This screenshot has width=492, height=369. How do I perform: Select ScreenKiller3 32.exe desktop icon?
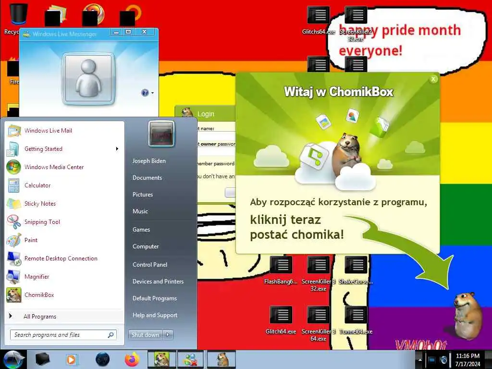pyautogui.click(x=318, y=274)
